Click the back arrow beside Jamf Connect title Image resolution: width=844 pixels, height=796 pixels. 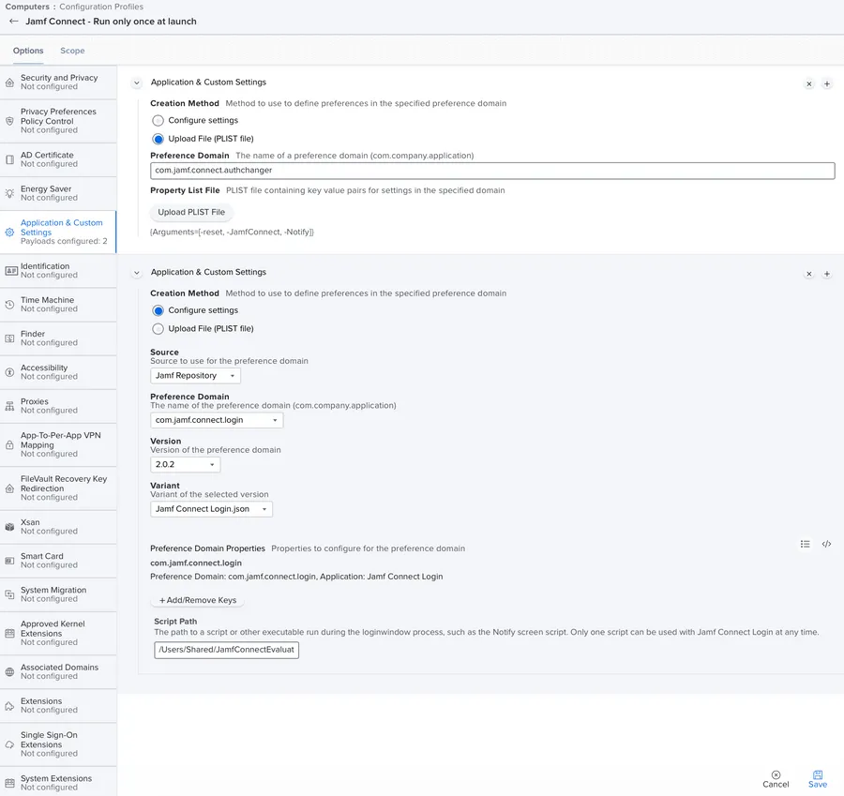pos(13,22)
